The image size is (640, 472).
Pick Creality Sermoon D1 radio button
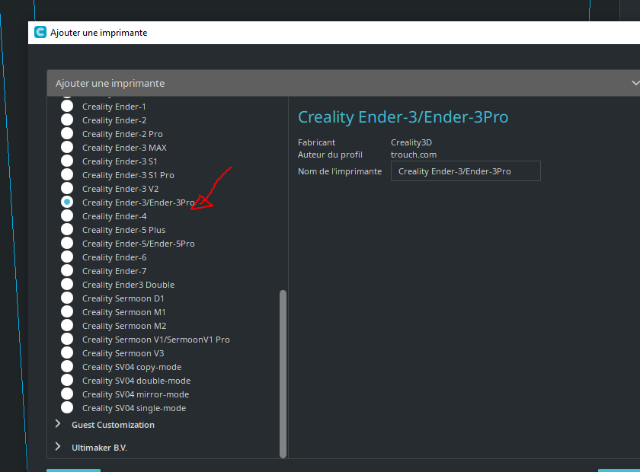coord(67,298)
